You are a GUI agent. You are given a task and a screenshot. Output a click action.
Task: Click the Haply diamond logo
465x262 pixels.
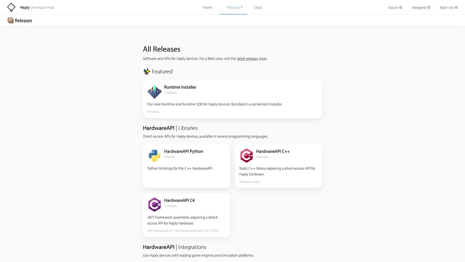11,7
